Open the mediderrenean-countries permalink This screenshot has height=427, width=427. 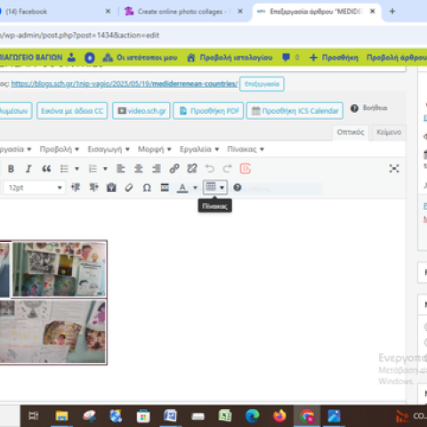(125, 84)
